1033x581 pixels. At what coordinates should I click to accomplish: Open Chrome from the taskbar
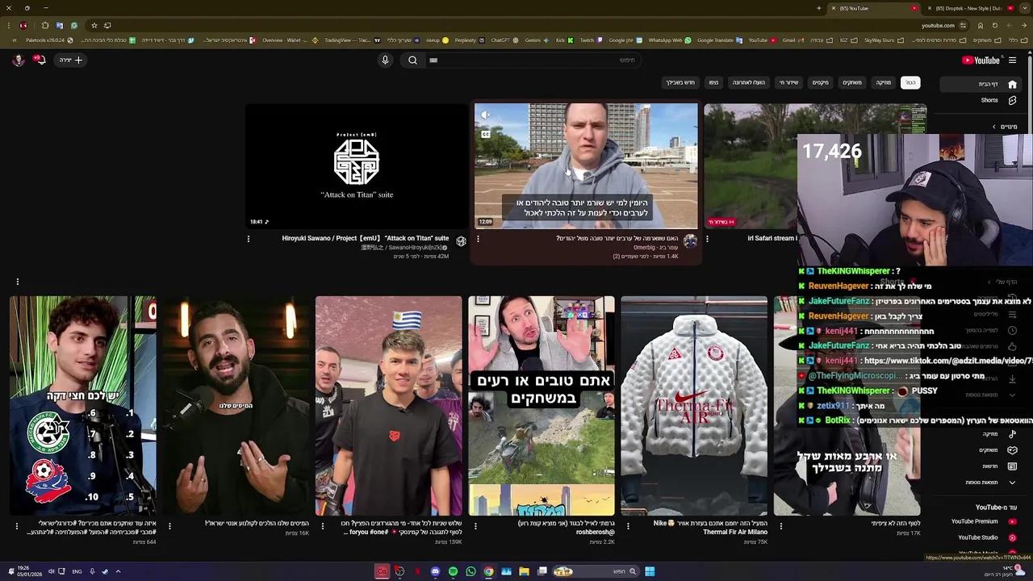(x=488, y=571)
